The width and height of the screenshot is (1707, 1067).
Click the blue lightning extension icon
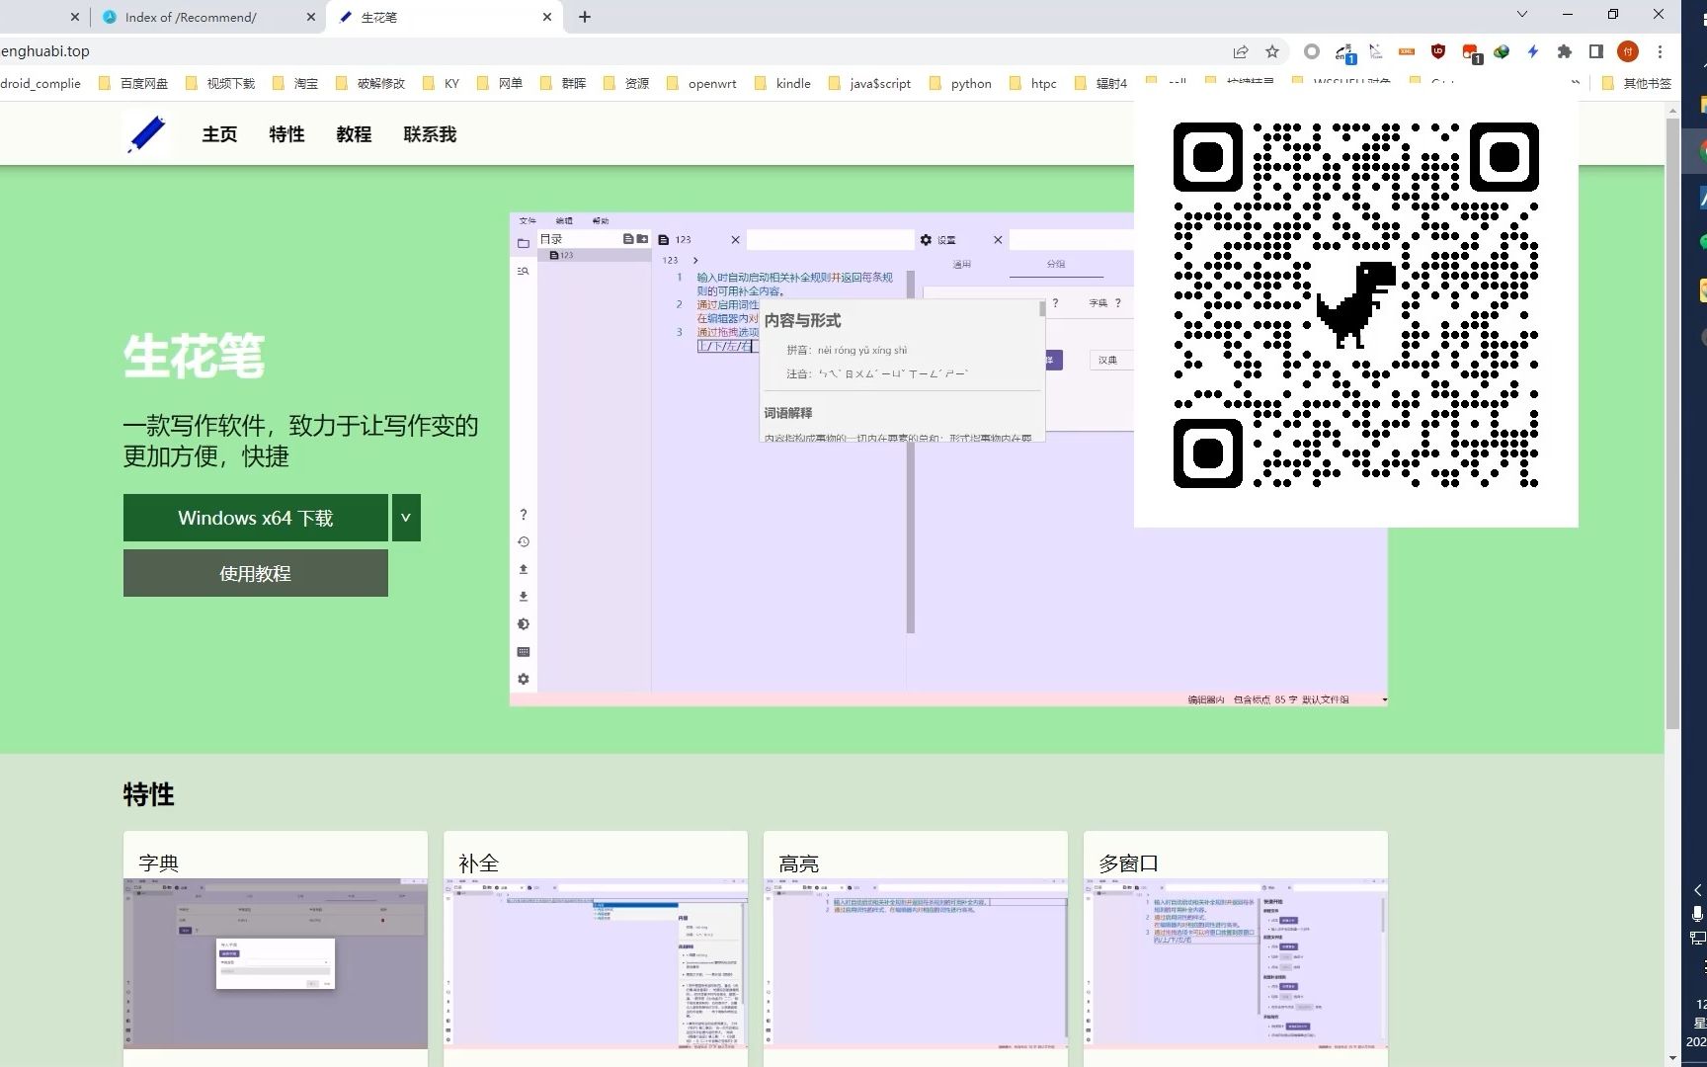click(x=1533, y=51)
